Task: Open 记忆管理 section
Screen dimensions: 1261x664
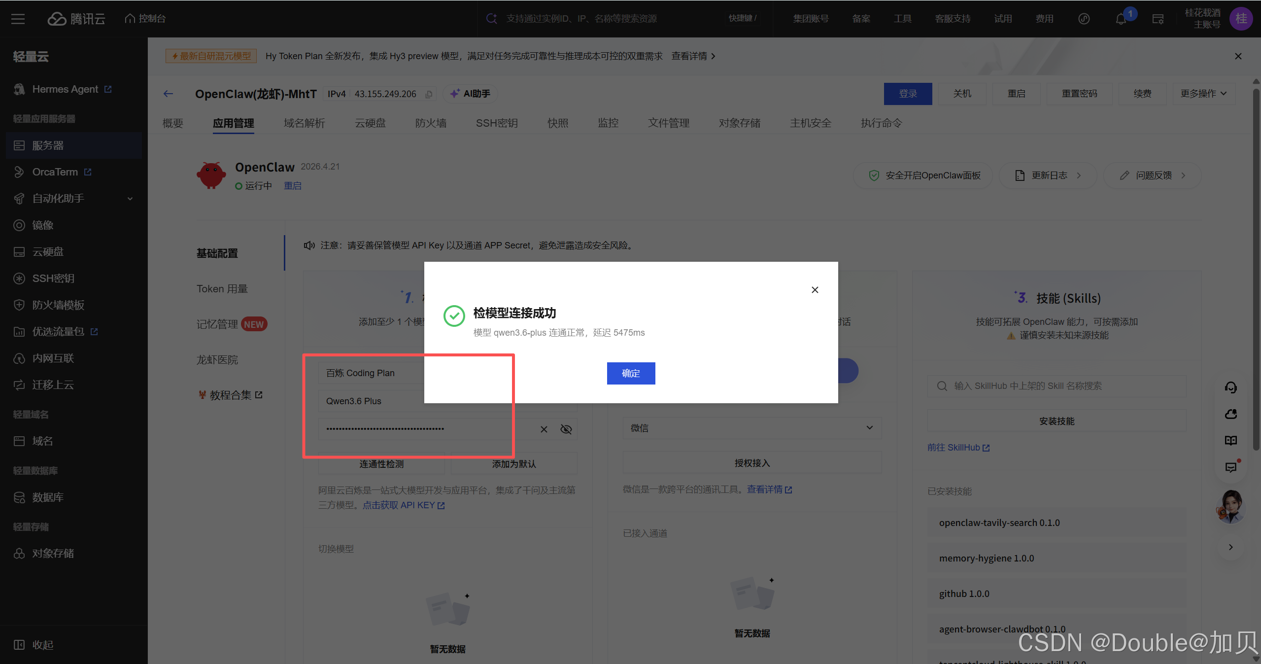Action: (217, 324)
